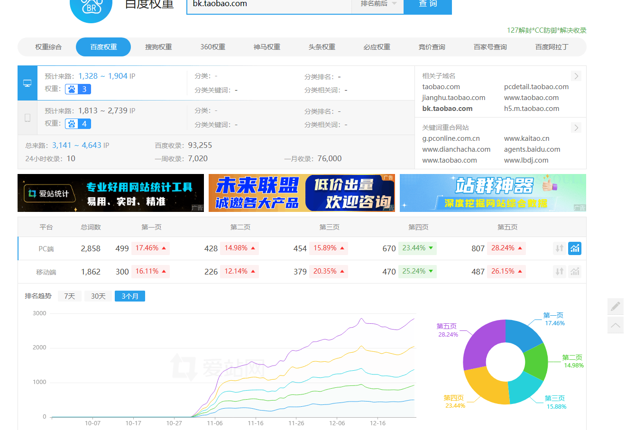The width and height of the screenshot is (635, 430).
Task: Click the BR bear logo icon
Action: [x=91, y=7]
